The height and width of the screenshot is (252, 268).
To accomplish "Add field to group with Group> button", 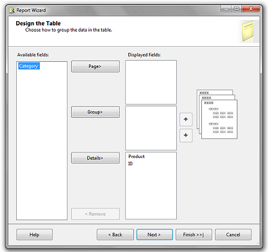I will (95, 112).
